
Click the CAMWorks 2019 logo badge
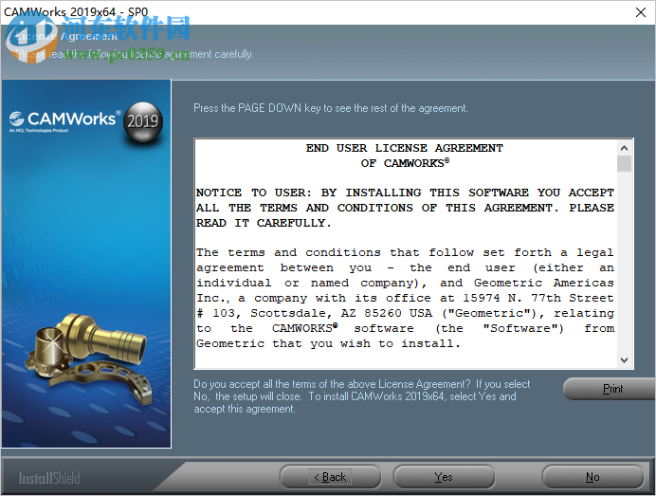[x=142, y=121]
